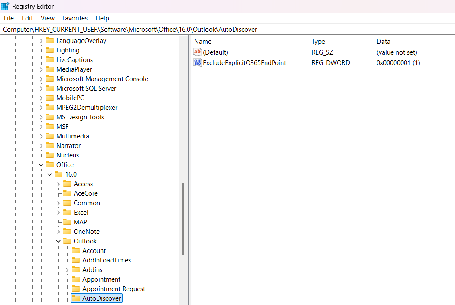Click the AutoDiscover folder icon
The width and height of the screenshot is (455, 305).
76,298
